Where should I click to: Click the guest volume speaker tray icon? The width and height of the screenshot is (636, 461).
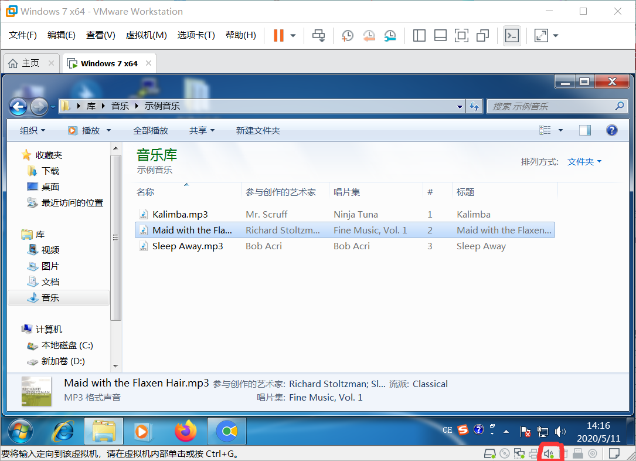(560, 431)
